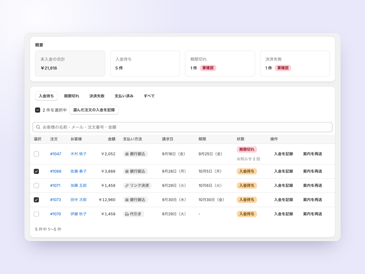Open the 支払い済み tab
This screenshot has width=365, height=274.
(x=124, y=96)
